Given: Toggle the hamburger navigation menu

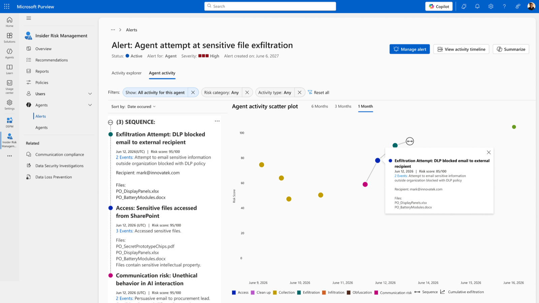Looking at the screenshot, I should coord(29,18).
